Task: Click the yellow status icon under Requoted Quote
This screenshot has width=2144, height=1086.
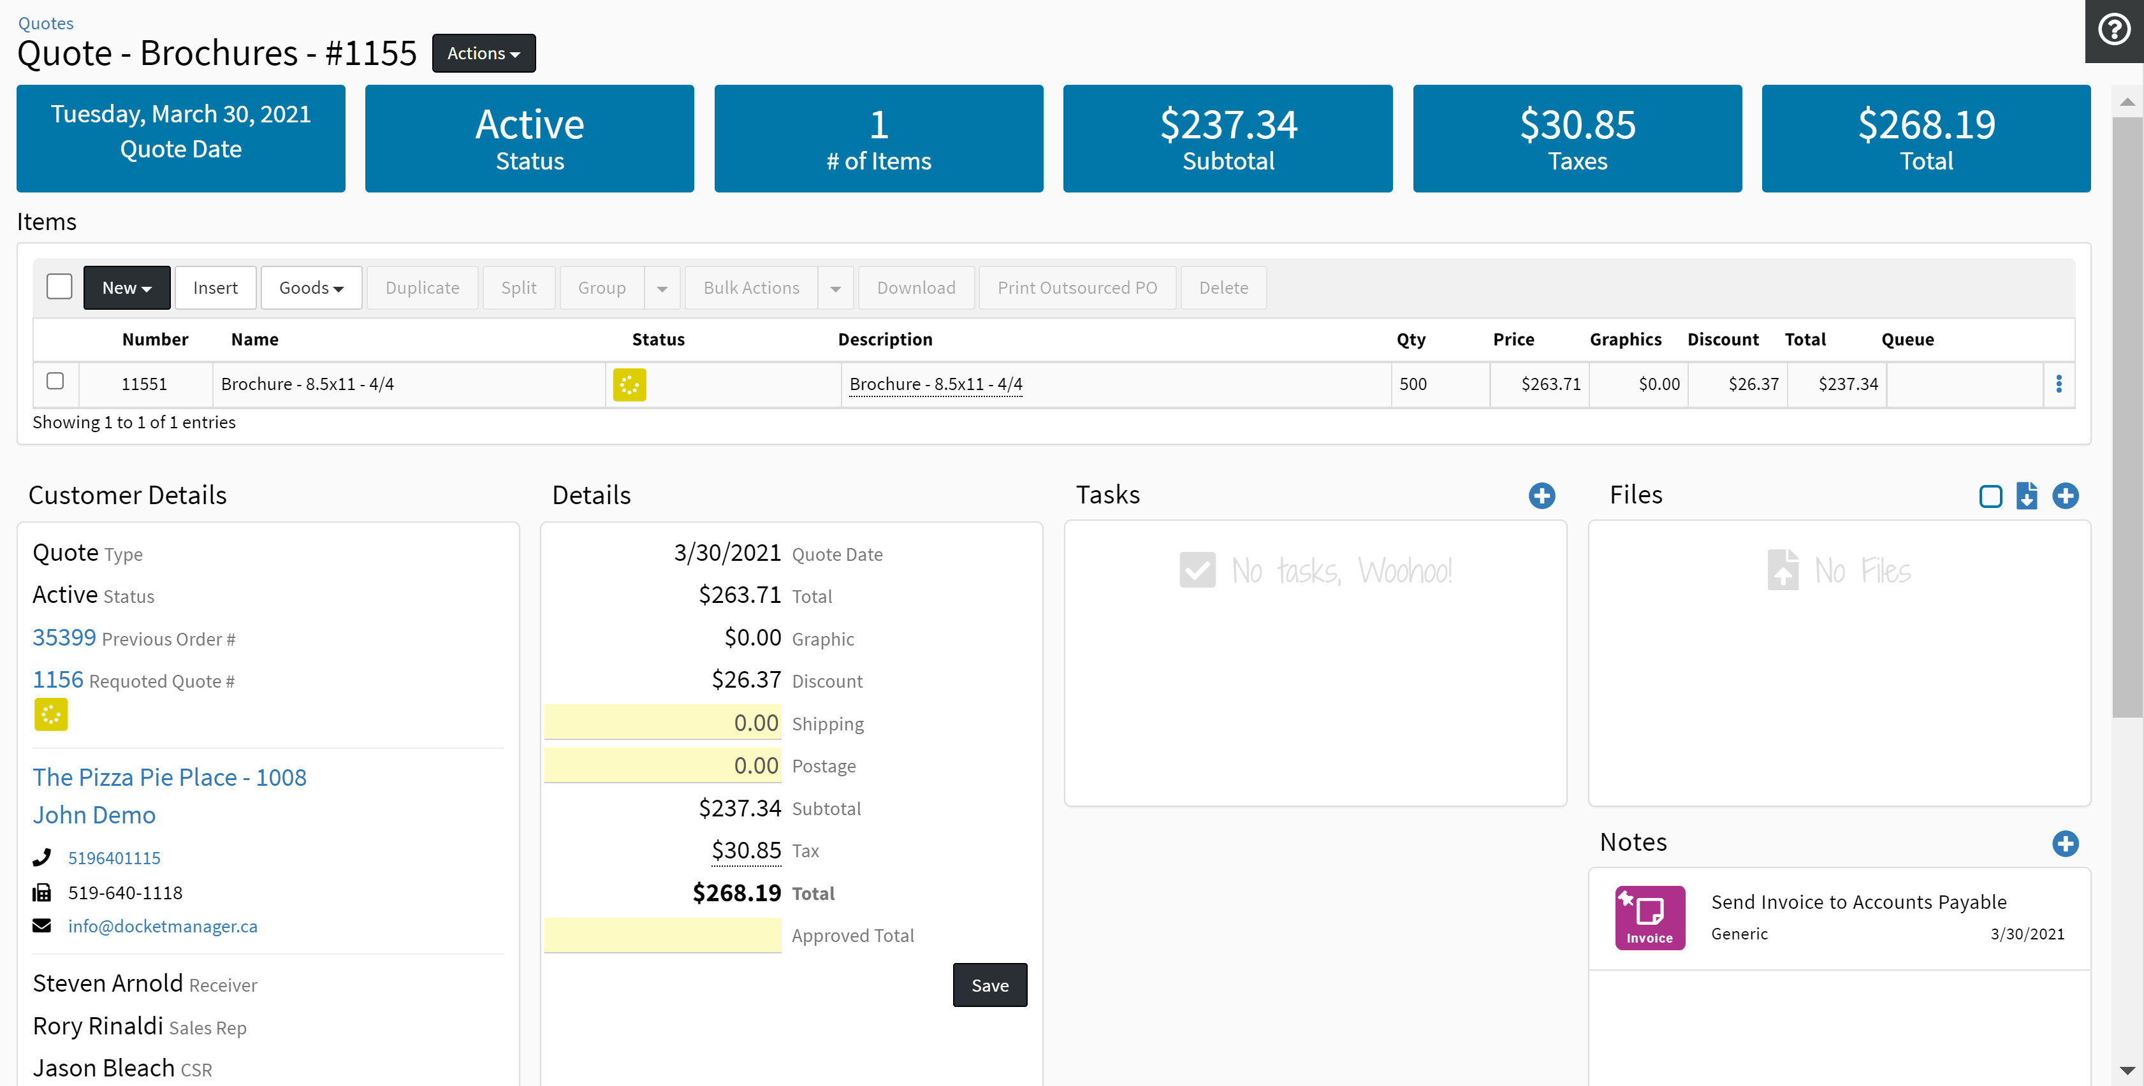Action: tap(51, 714)
